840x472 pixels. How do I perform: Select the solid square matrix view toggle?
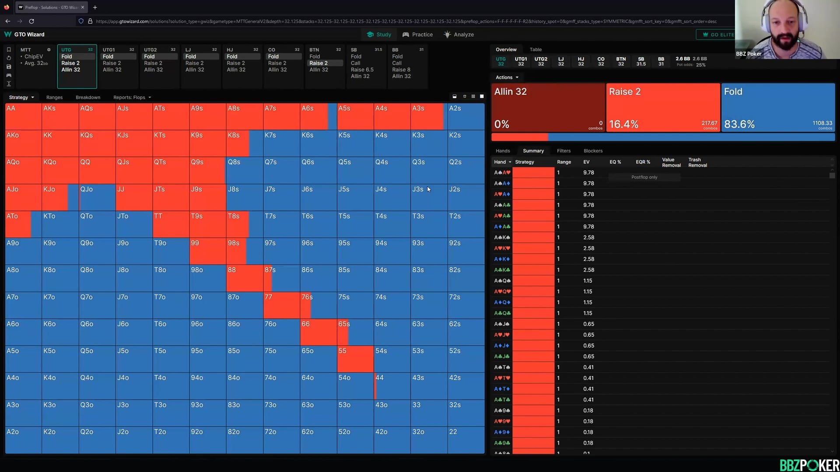pos(482,97)
